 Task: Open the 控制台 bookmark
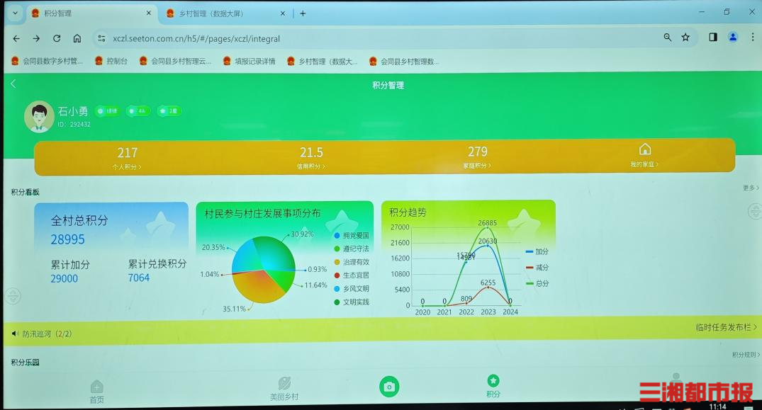111,62
